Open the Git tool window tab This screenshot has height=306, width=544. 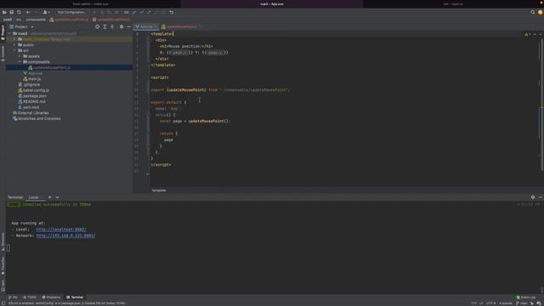13,297
